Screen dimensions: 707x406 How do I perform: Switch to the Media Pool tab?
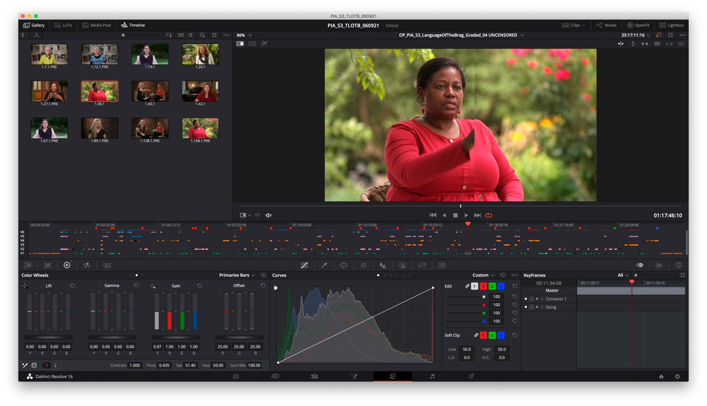(96, 25)
